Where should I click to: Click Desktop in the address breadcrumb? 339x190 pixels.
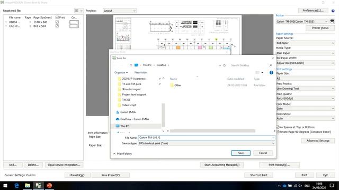pyautogui.click(x=161, y=65)
